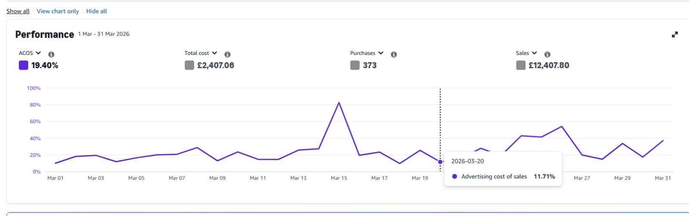Click the tooltip value 11.71%
This screenshot has width=689, height=216.
click(544, 176)
